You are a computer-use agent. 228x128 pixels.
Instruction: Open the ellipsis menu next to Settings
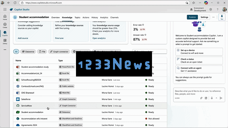click(213, 17)
